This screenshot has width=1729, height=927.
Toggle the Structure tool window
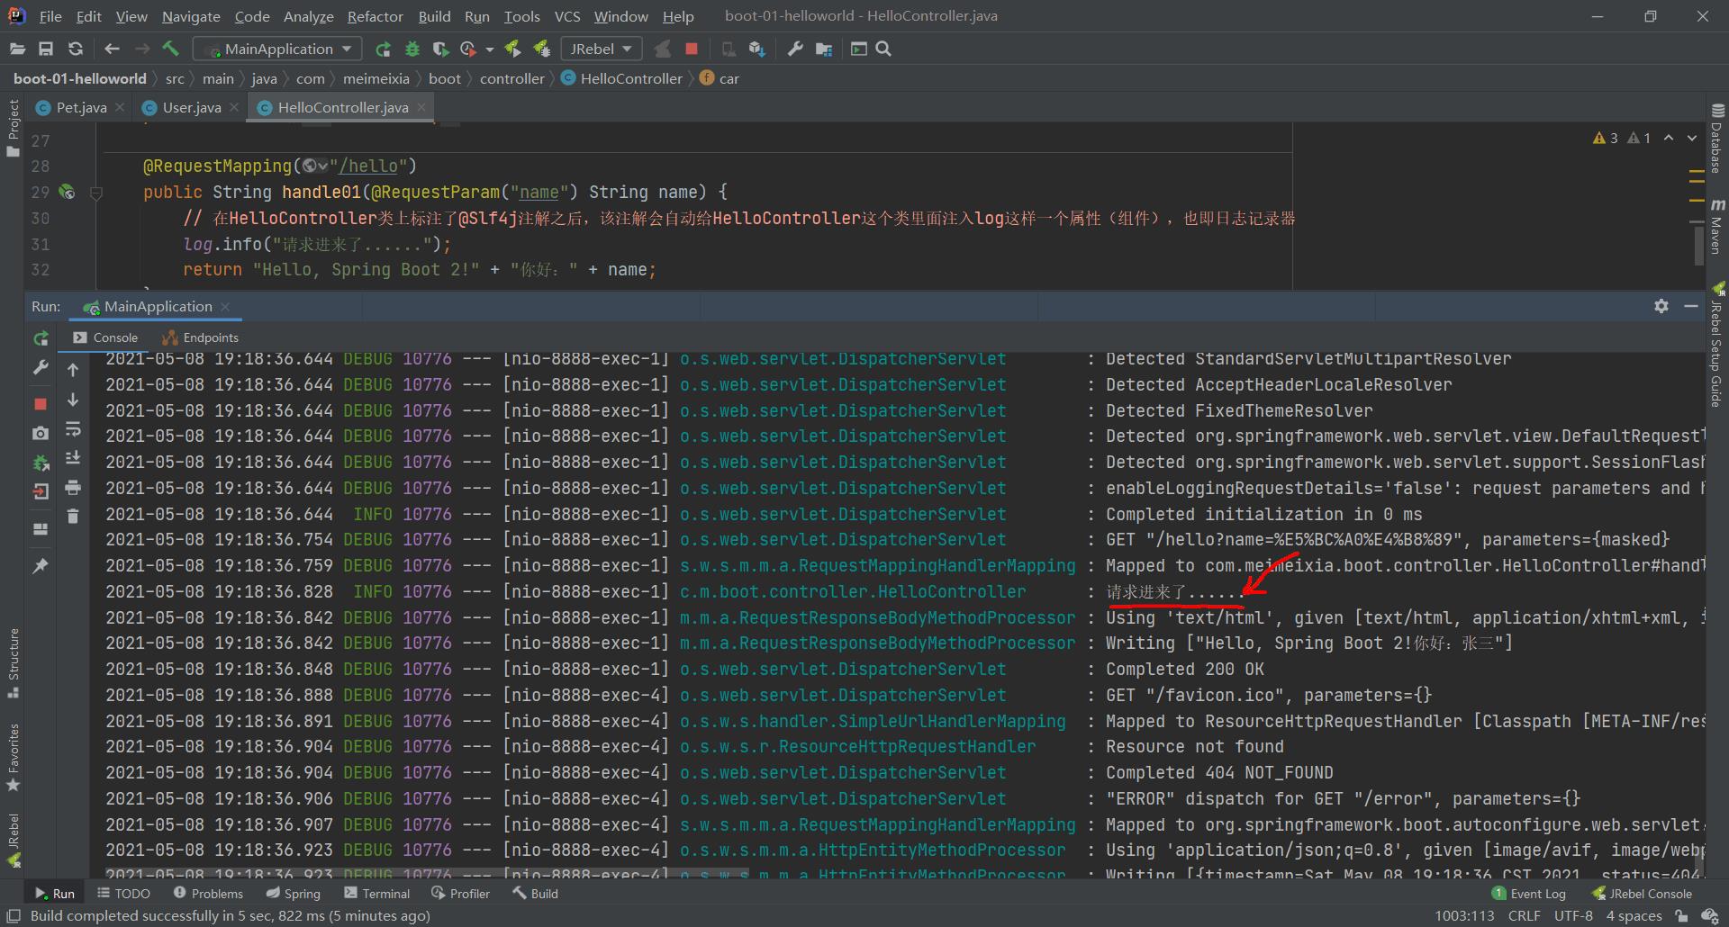[x=13, y=663]
